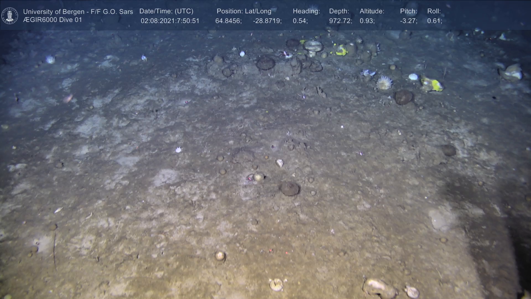Click the Heading label

coord(306,11)
